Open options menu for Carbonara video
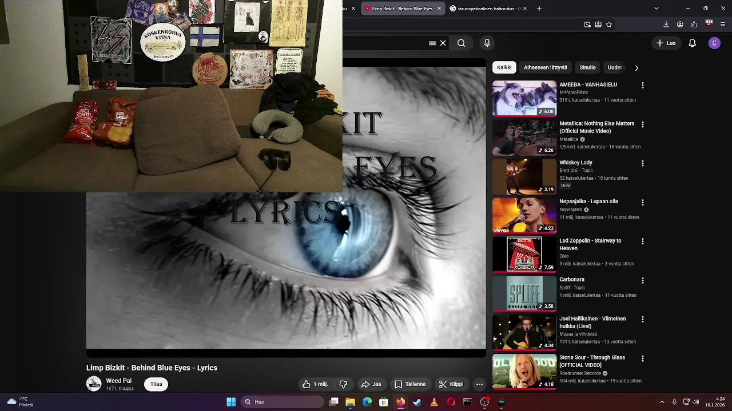 pyautogui.click(x=642, y=280)
